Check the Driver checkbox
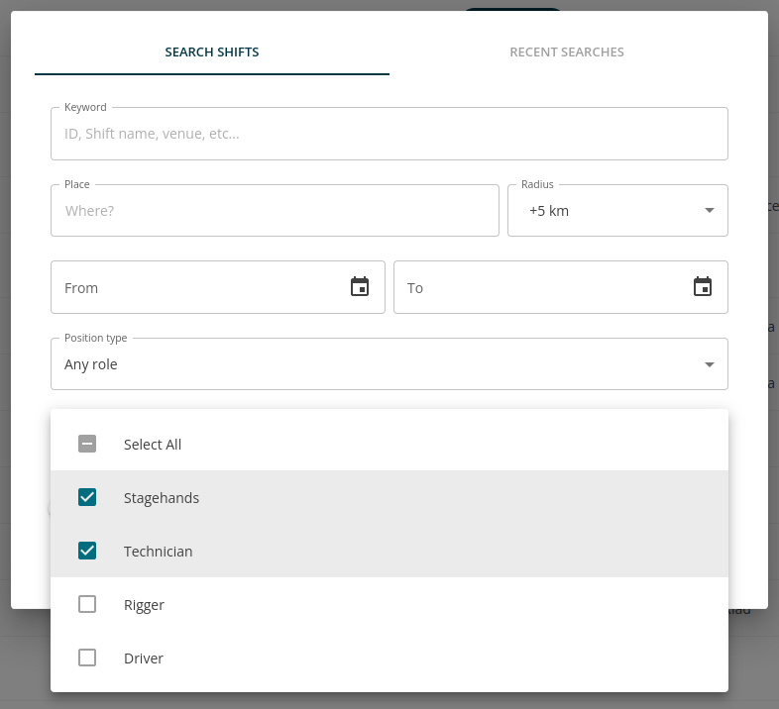779x709 pixels. point(87,658)
